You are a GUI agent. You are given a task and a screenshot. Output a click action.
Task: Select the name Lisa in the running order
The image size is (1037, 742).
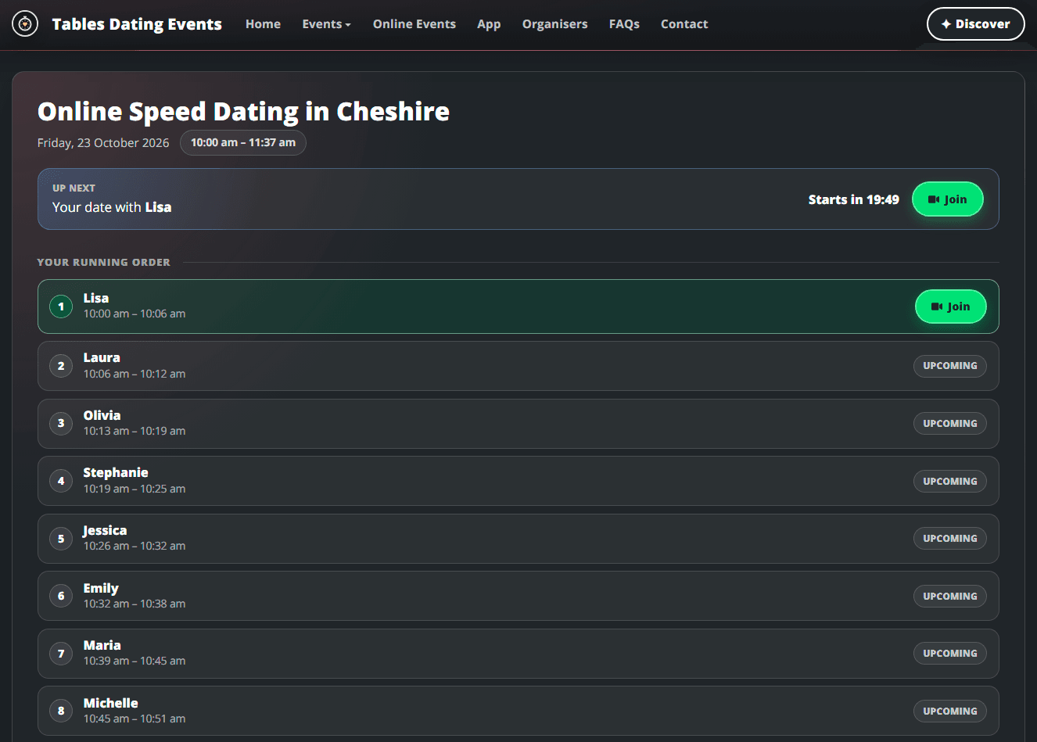[96, 298]
